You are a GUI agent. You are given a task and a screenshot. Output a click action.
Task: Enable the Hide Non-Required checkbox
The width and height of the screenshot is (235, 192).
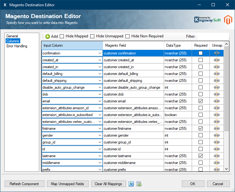(x=127, y=36)
